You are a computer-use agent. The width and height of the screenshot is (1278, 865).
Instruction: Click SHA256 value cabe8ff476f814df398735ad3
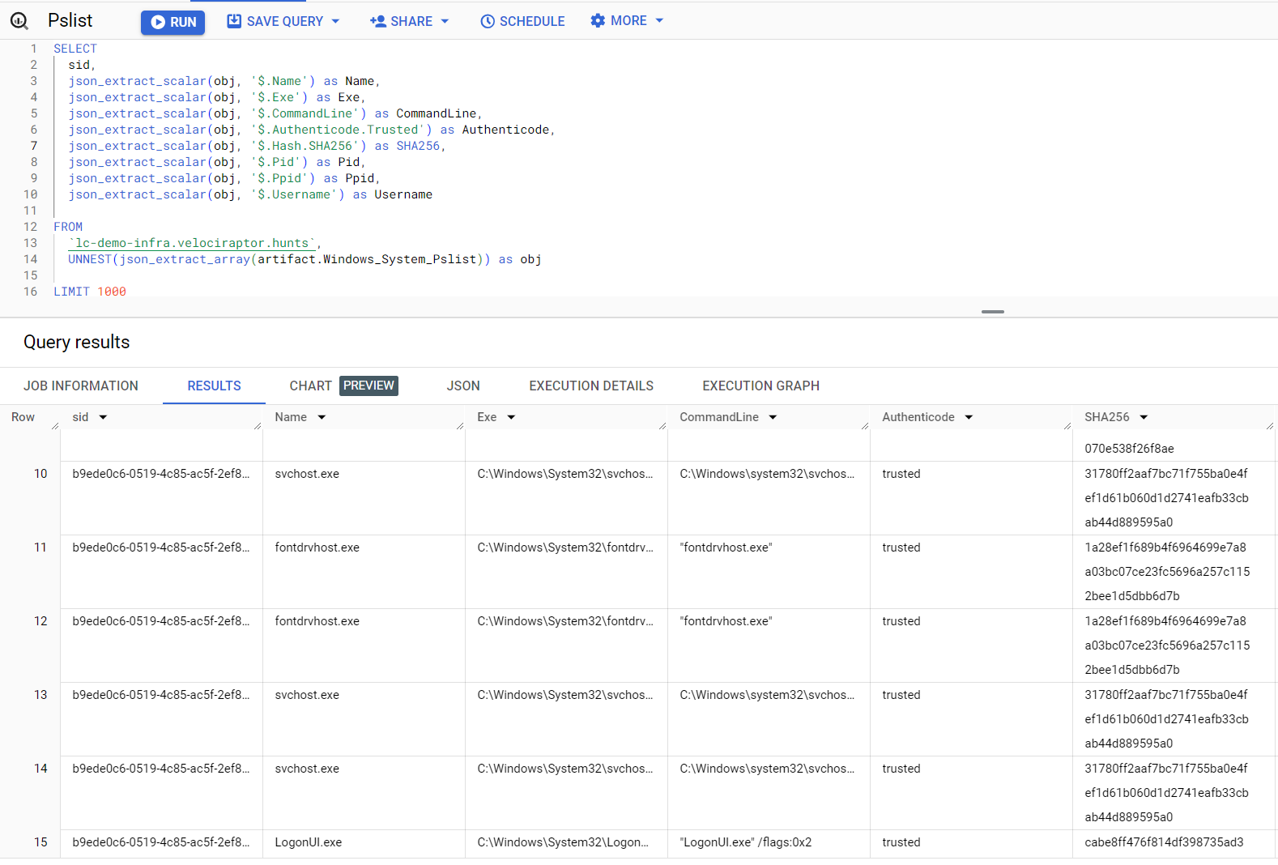click(x=1164, y=842)
